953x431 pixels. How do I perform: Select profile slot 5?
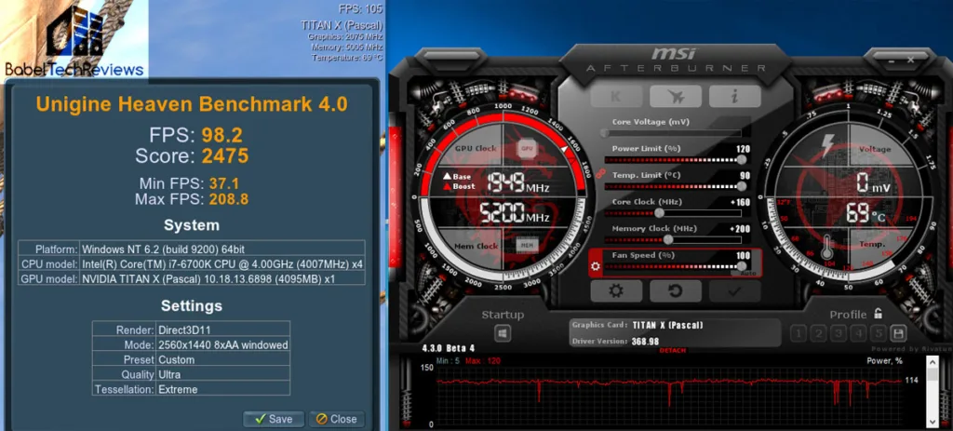pos(879,333)
